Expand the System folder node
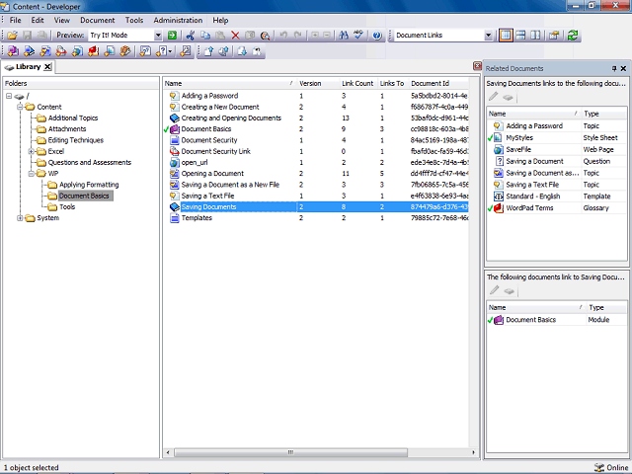 20,218
